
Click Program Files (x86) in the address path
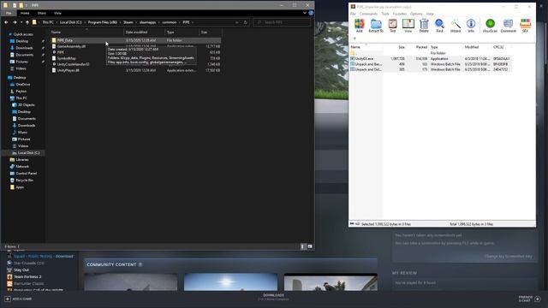coord(103,22)
